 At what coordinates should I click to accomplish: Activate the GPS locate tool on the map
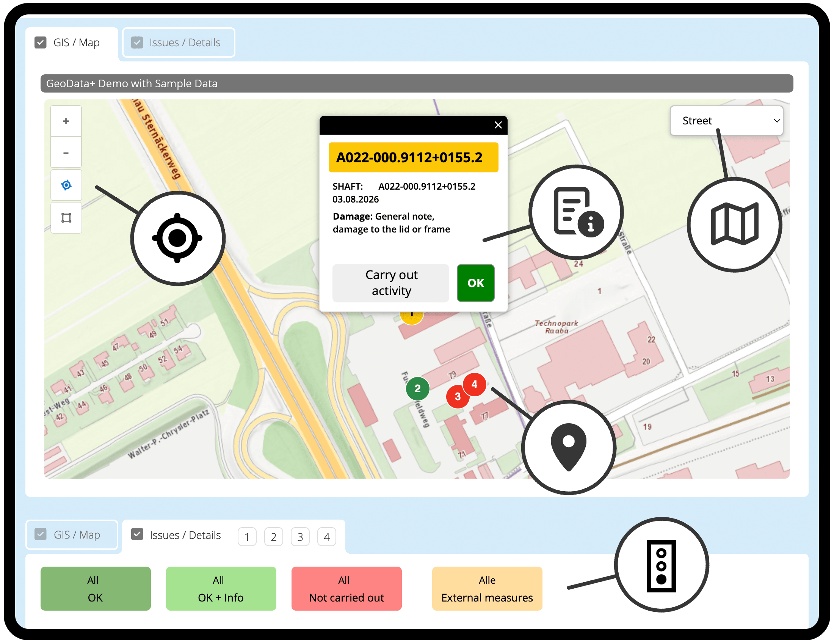tap(66, 185)
